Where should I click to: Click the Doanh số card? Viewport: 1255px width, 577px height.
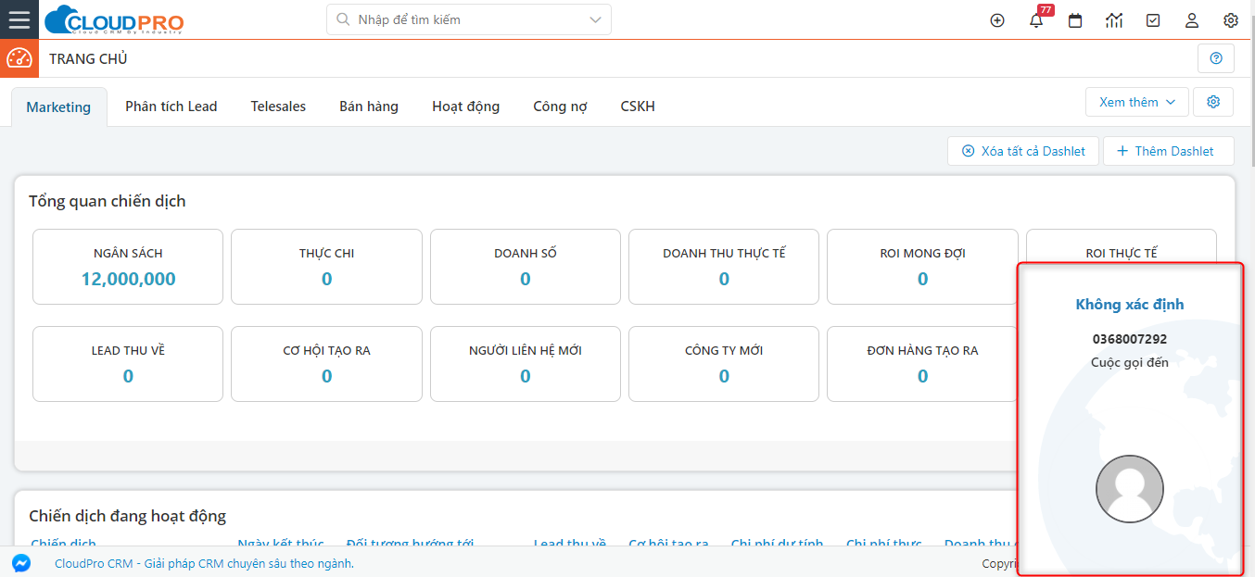coord(526,267)
